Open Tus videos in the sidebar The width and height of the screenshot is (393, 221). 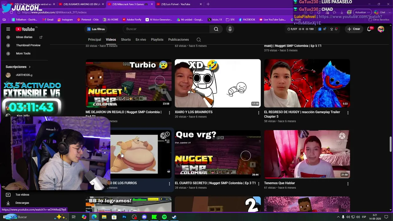coord(22,195)
